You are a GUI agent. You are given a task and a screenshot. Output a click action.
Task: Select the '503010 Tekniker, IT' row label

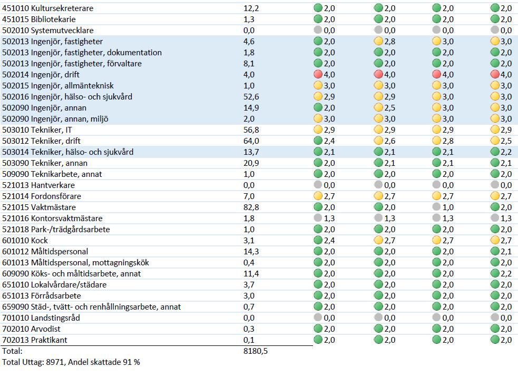pyautogui.click(x=37, y=130)
